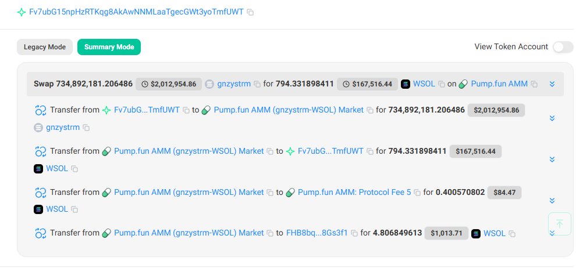Copy WSOL address under 794.331898411 transfer
The width and height of the screenshot is (576, 268).
[74, 169]
